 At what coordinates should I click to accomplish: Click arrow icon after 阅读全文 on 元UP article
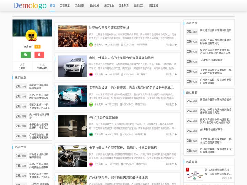(x=176, y=134)
